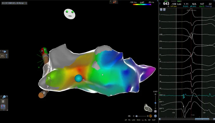Close the heart filter left panel
This screenshot has height=123, width=215.
coord(1,51)
